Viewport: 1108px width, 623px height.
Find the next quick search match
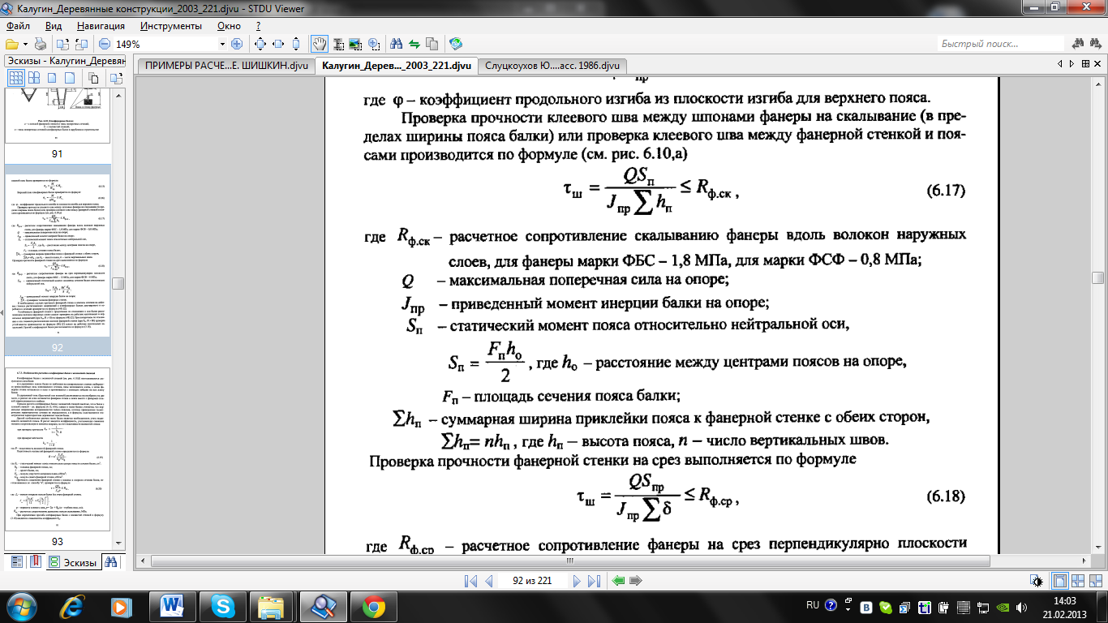coord(1095,44)
